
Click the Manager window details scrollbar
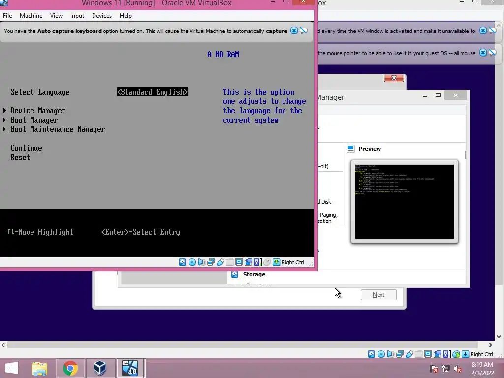click(465, 155)
